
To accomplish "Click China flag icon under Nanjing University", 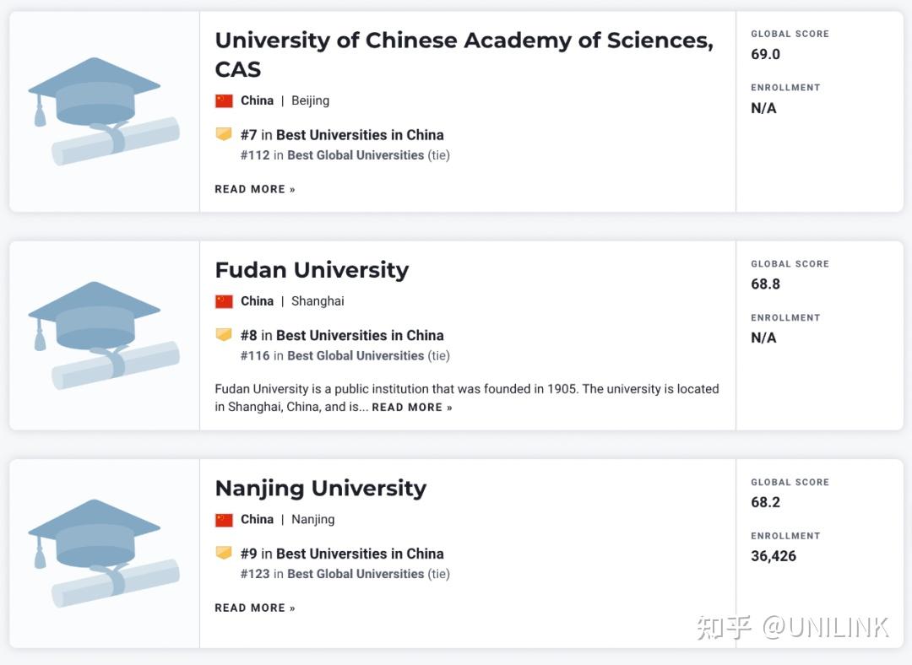I will click(224, 520).
